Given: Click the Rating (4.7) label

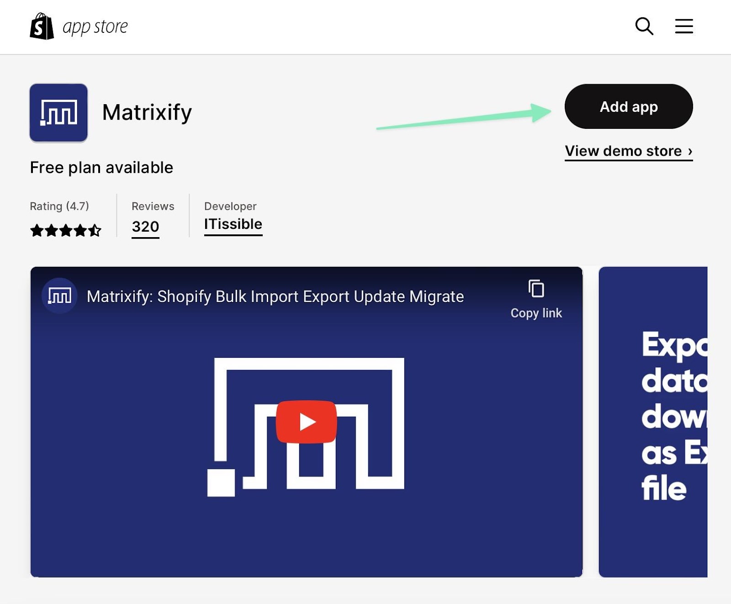Looking at the screenshot, I should [60, 206].
